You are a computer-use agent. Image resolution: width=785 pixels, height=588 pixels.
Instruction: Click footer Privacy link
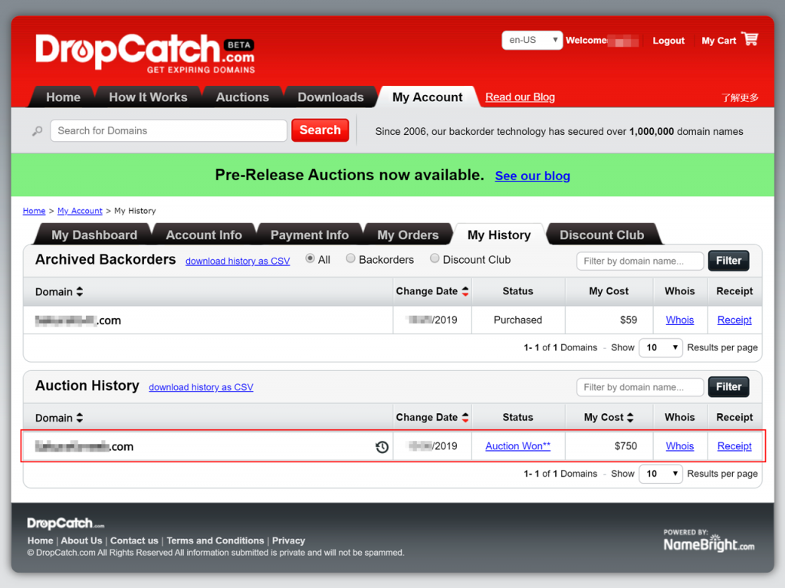288,541
